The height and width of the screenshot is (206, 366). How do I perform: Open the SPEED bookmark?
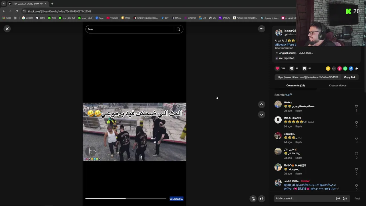(x=176, y=18)
